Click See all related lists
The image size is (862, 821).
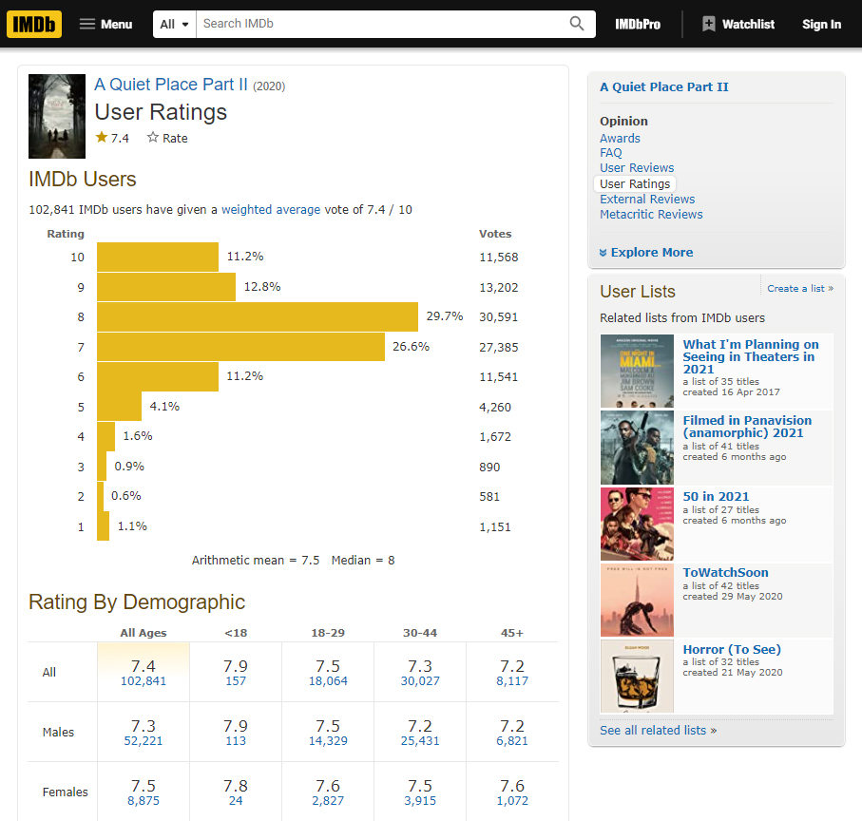[658, 730]
